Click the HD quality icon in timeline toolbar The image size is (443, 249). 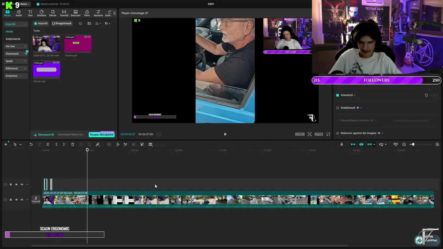click(x=151, y=144)
